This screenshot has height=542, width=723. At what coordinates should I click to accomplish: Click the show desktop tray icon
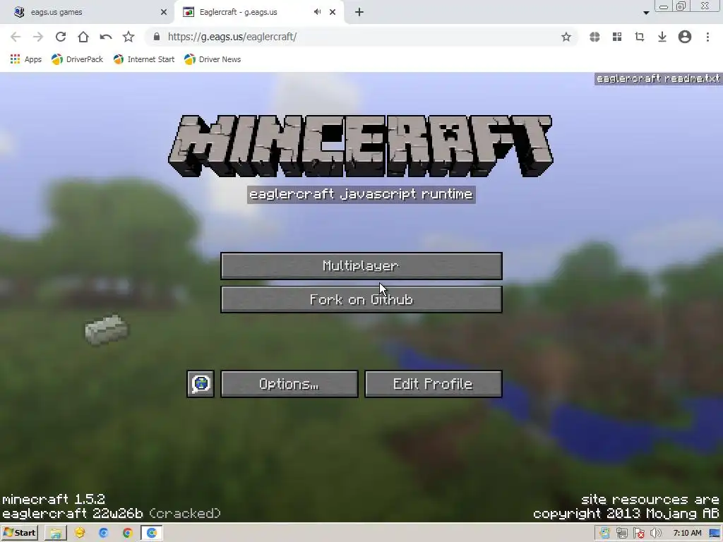point(715,534)
